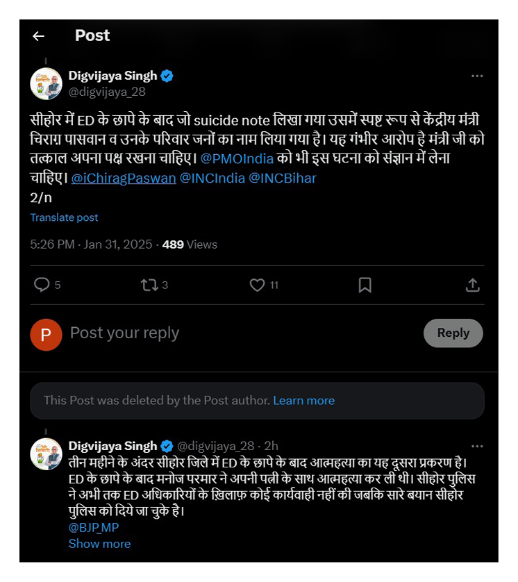
Task: Open more options on second post
Action: pos(477,446)
